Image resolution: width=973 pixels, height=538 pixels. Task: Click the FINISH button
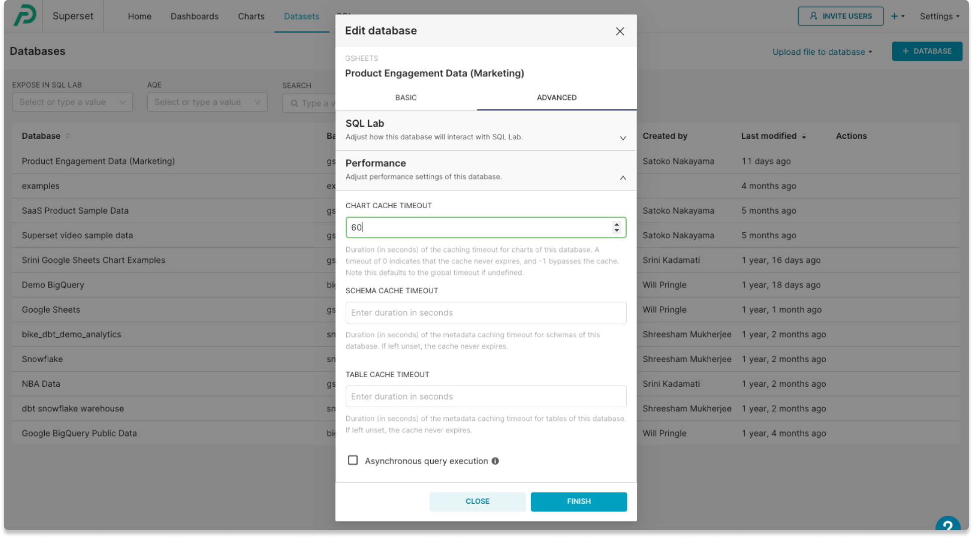[578, 501]
